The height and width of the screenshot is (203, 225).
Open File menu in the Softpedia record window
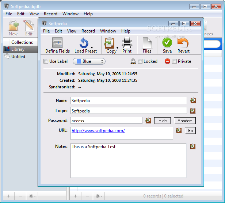46,31
